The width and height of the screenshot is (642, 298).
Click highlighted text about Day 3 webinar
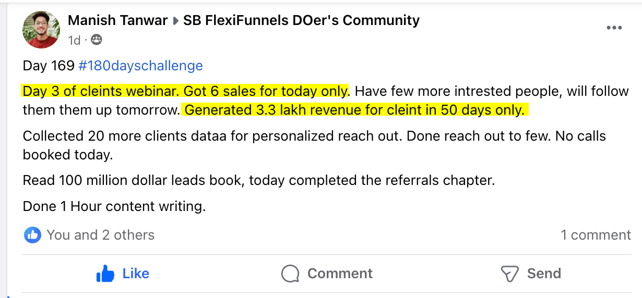click(185, 91)
